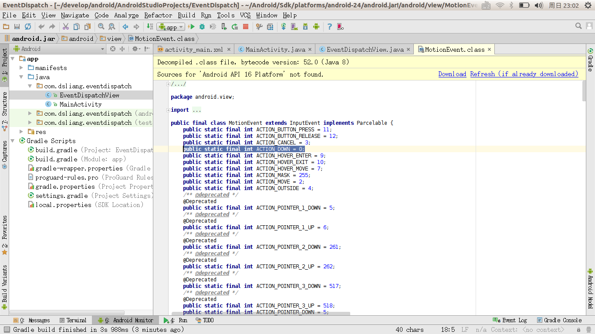The height and width of the screenshot is (334, 595).
Task: Toggle tool window quick-access icon in status bar
Action: (x=6, y=330)
